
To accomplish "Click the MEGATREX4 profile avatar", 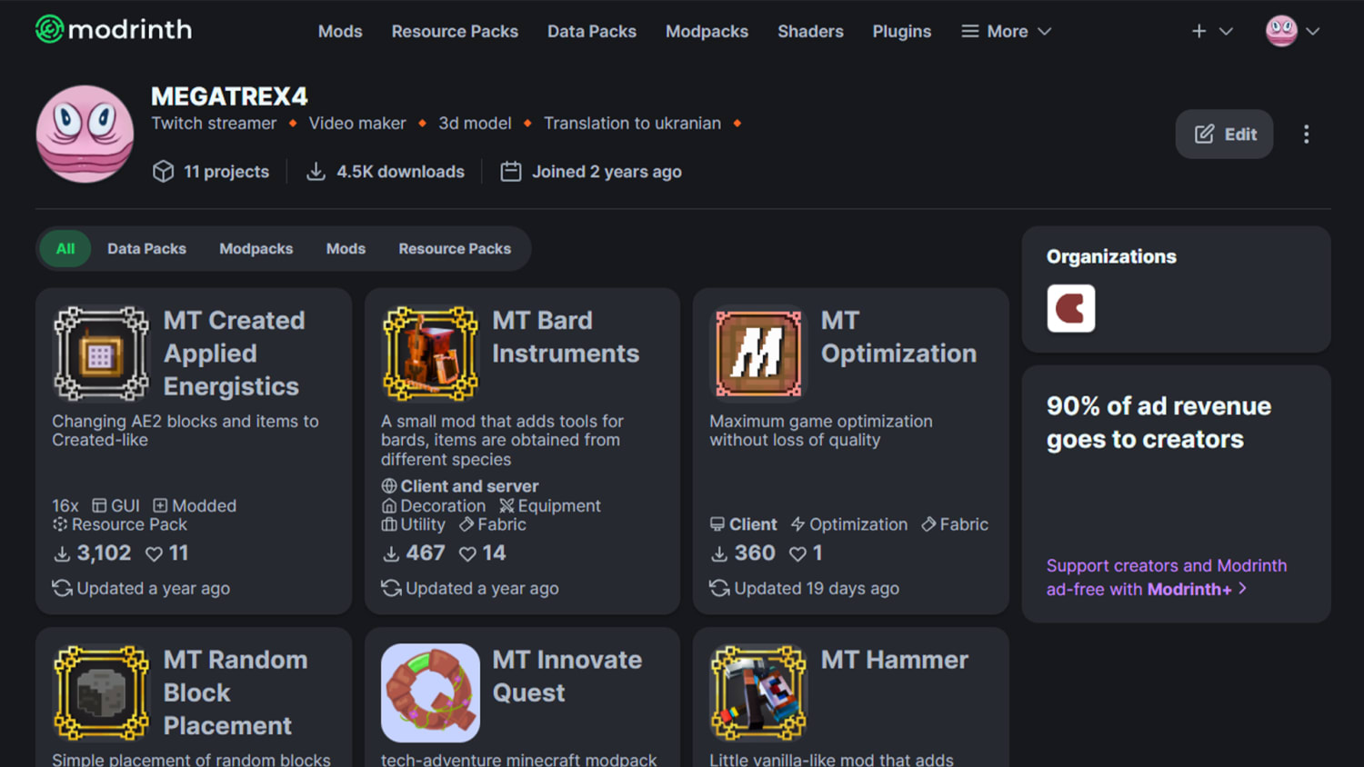I will click(x=85, y=134).
